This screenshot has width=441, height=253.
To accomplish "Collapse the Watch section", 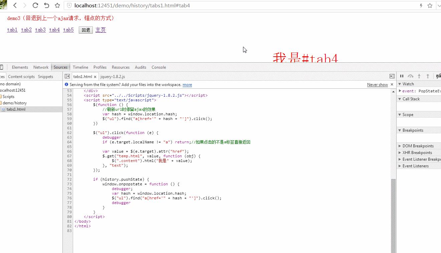I will point(400,84).
